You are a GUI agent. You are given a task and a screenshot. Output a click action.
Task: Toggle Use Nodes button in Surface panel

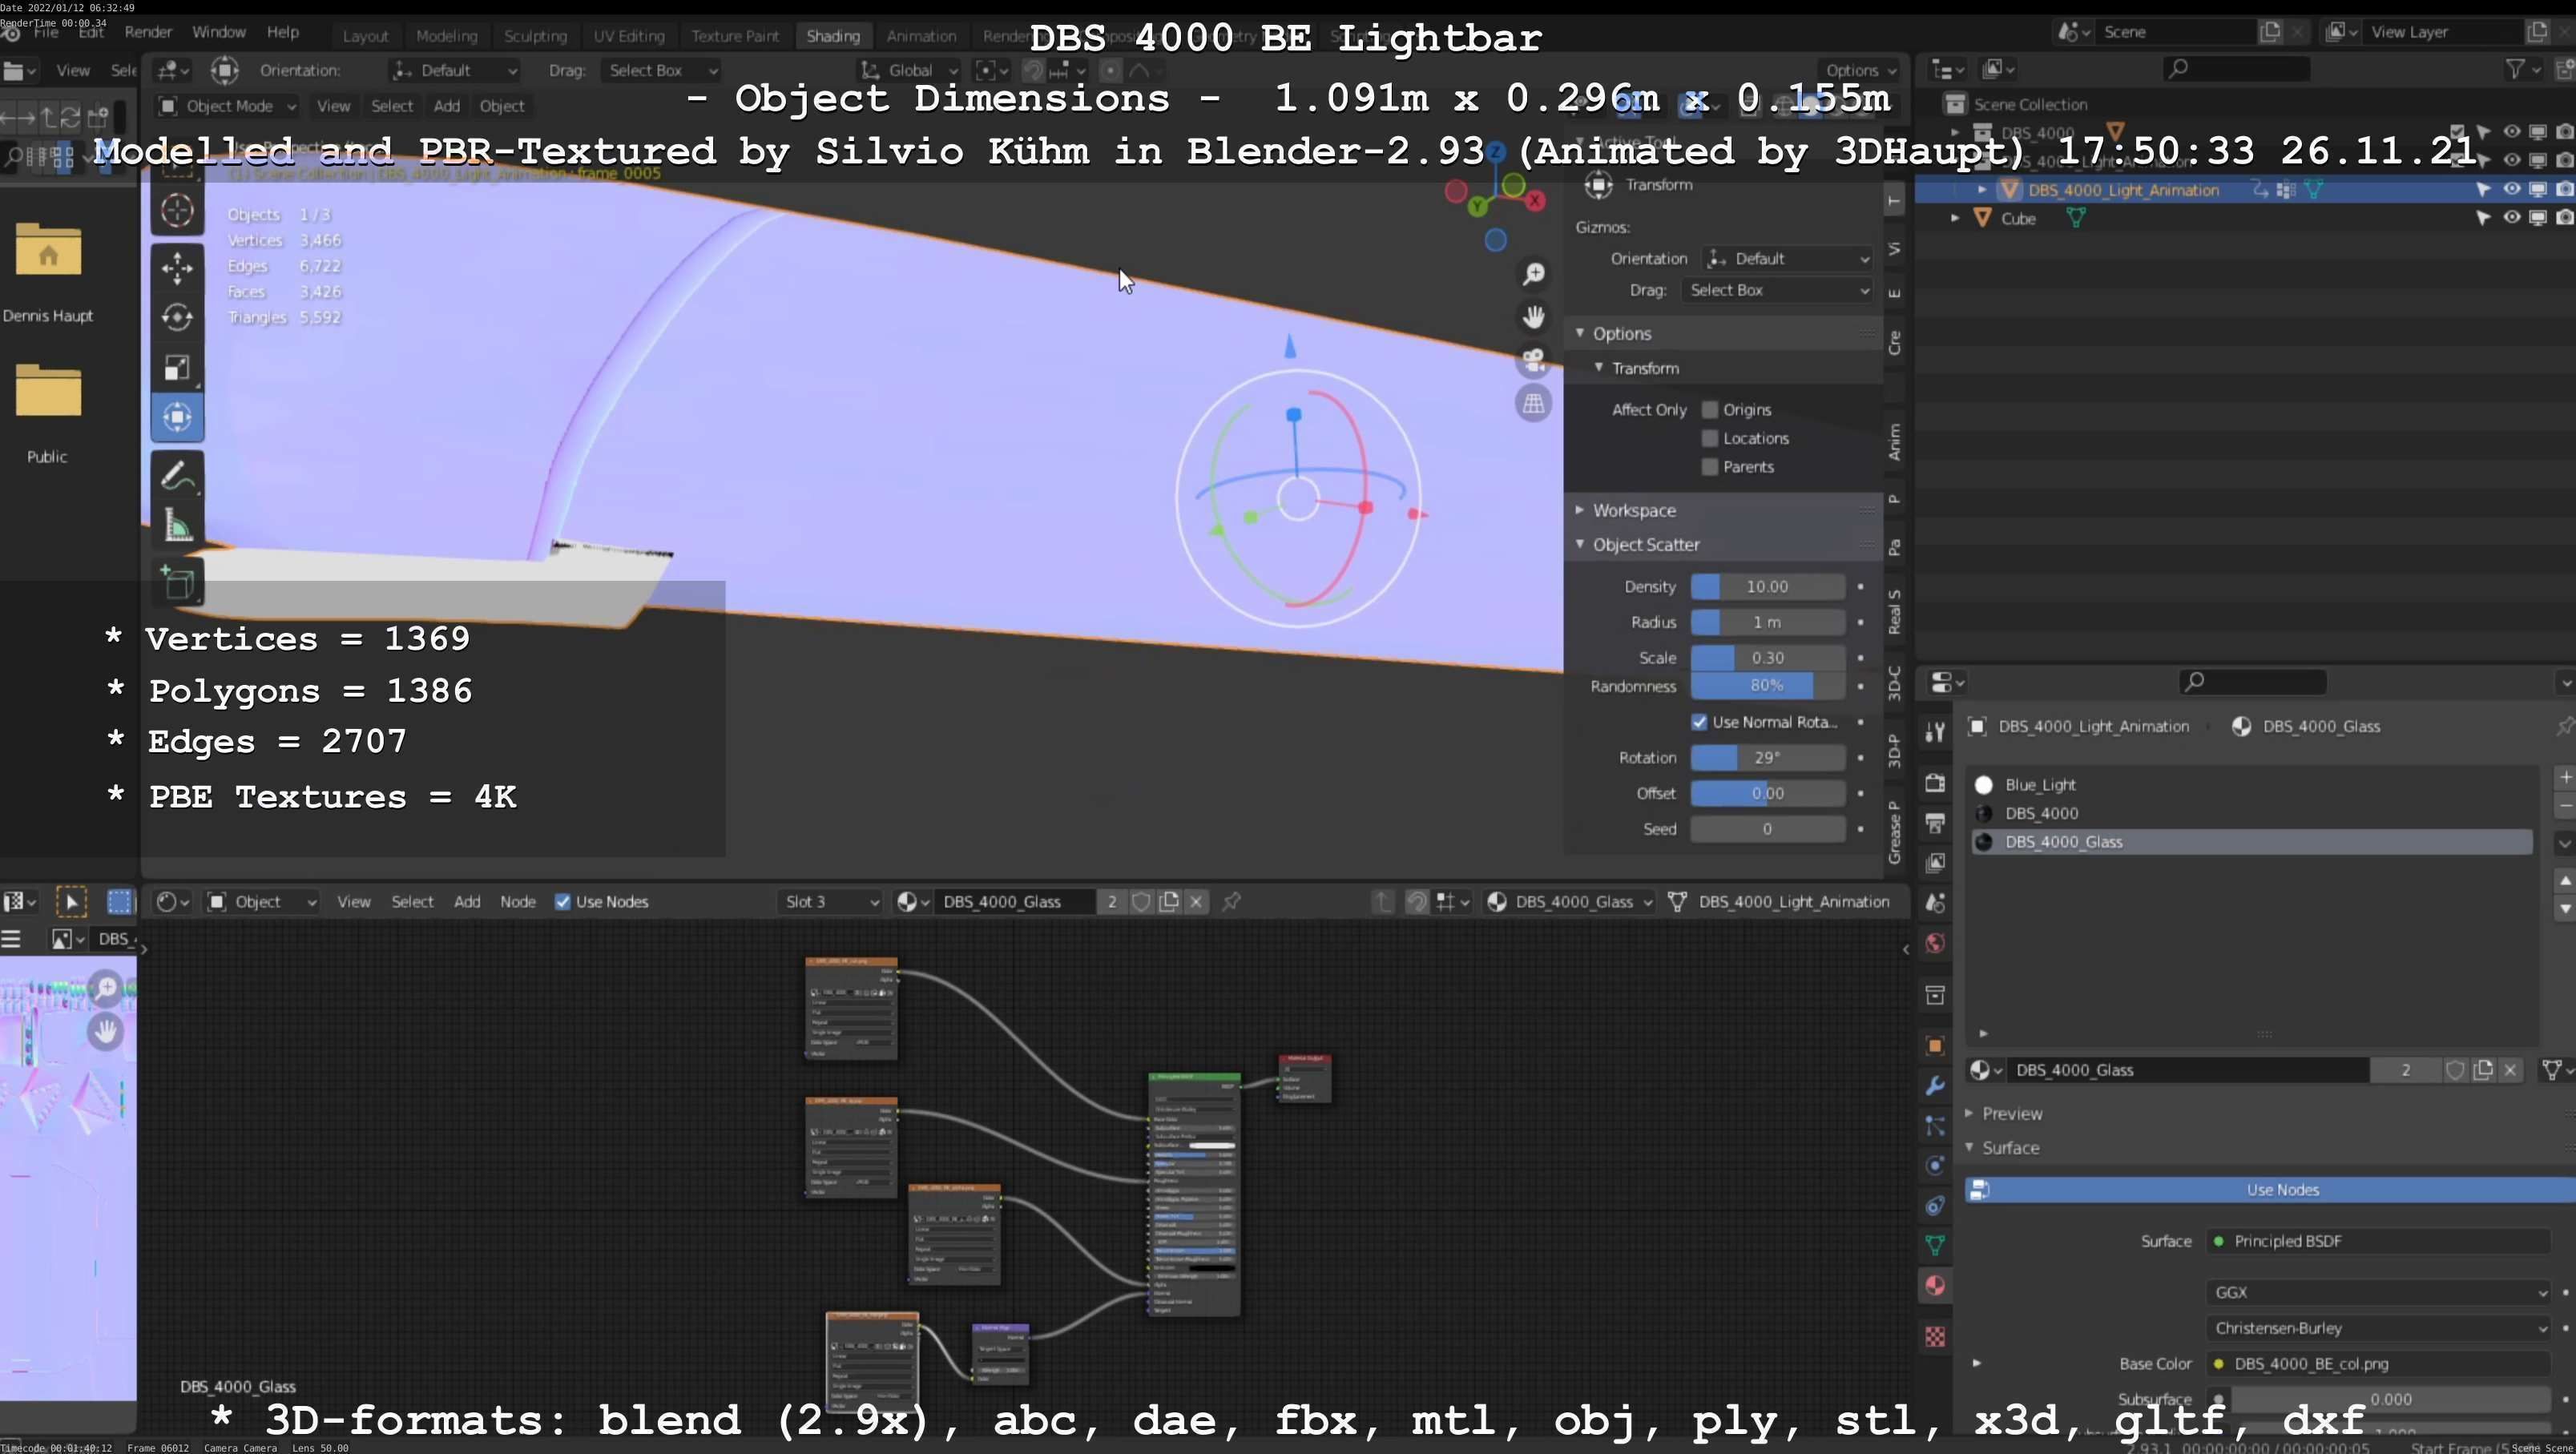coord(2270,1190)
